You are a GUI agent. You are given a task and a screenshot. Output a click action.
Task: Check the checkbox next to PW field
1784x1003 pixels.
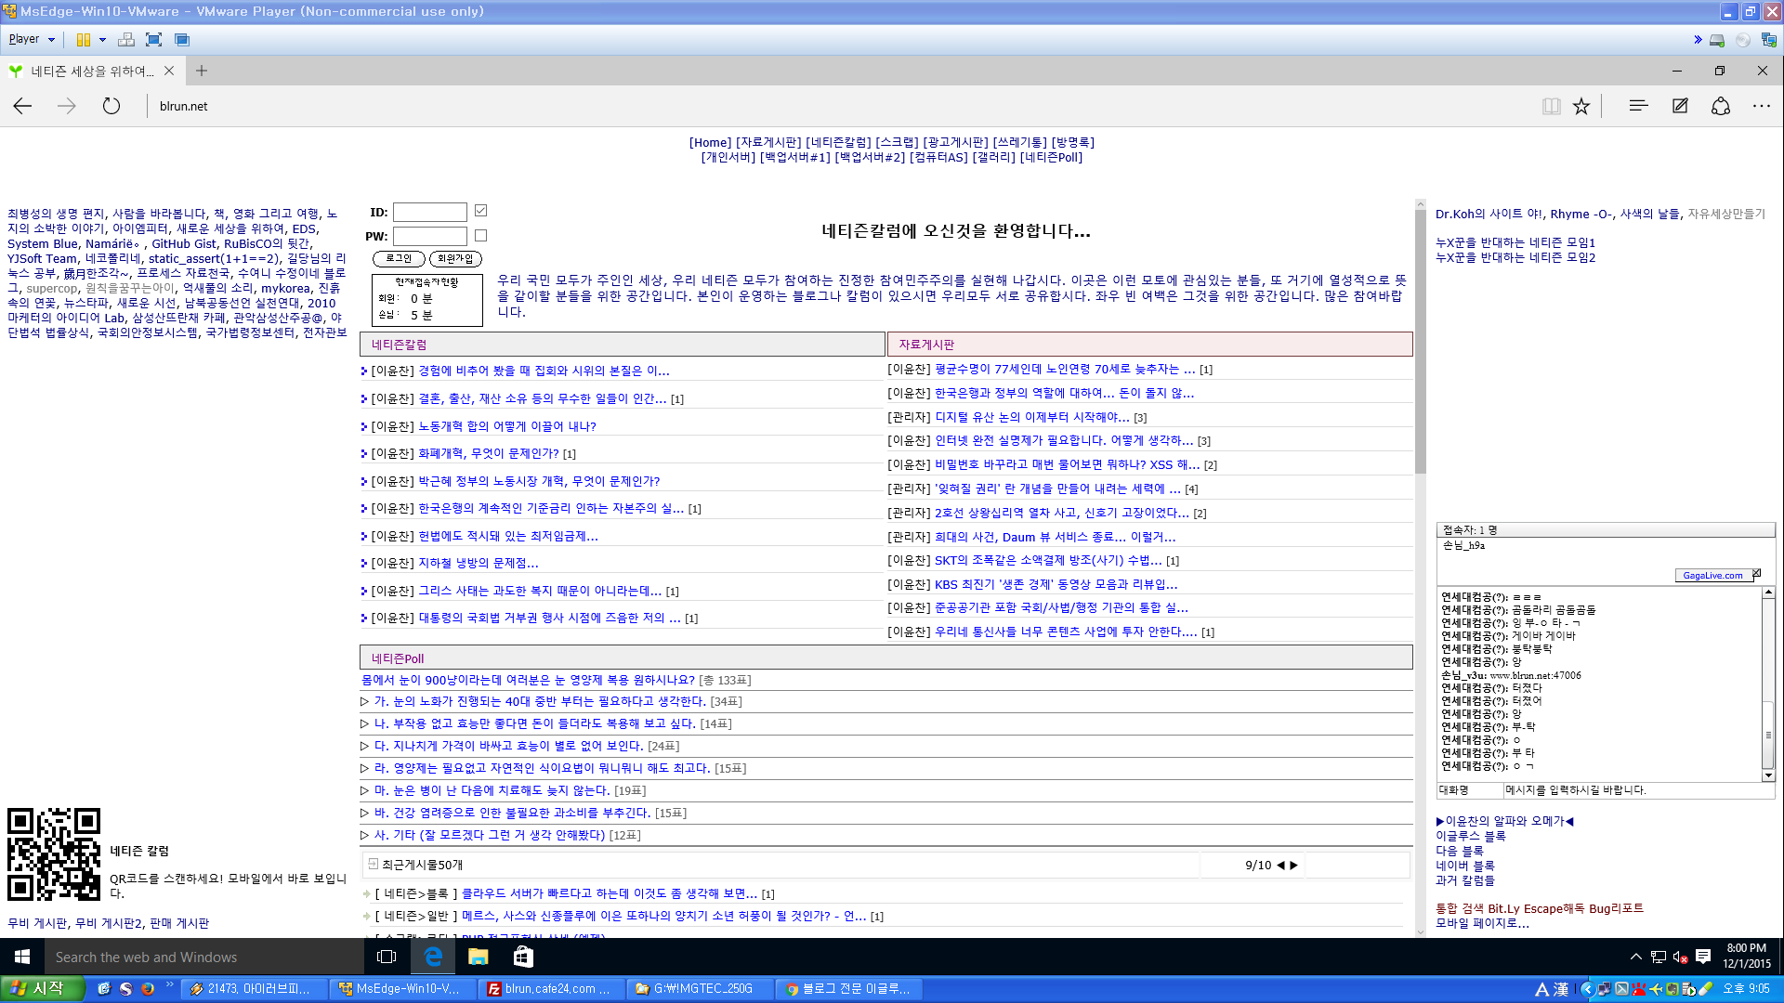click(x=480, y=235)
